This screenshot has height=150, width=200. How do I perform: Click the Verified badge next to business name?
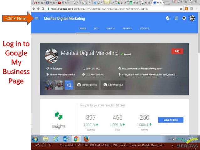(126, 54)
